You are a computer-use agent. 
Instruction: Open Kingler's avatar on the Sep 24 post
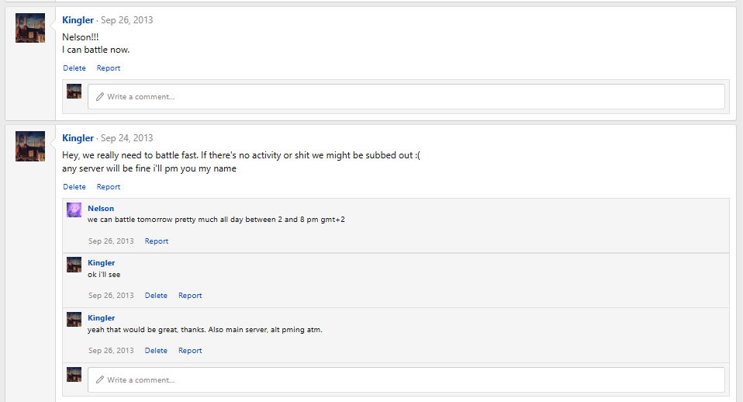tap(30, 146)
